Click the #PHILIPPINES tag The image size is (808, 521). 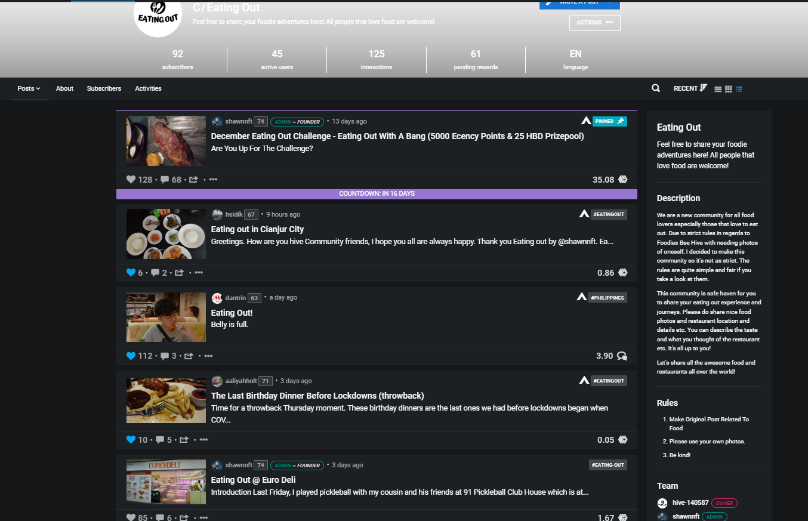(607, 297)
